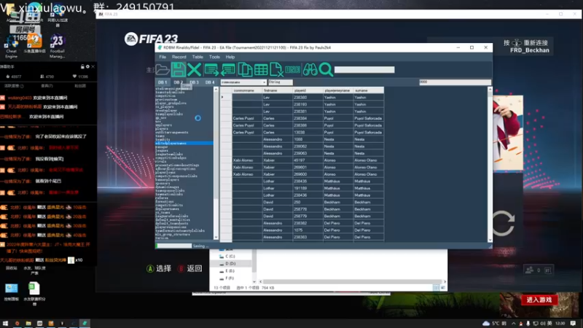Click the binoculars find icon
The image size is (583, 328).
click(310, 69)
